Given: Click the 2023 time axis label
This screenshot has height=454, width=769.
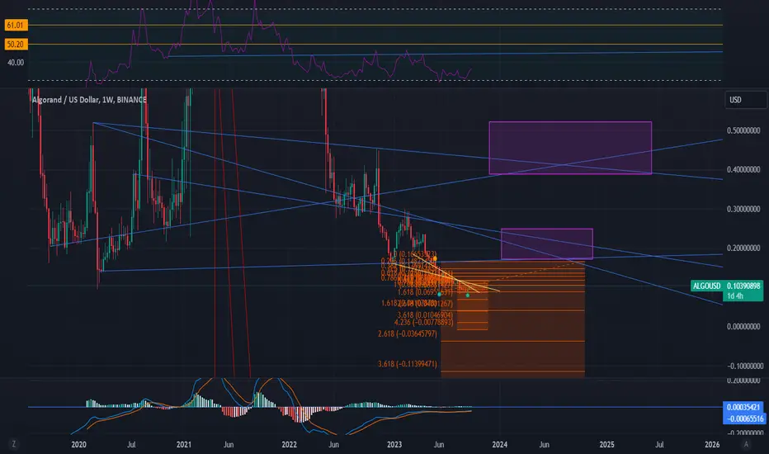Looking at the screenshot, I should click(x=394, y=444).
